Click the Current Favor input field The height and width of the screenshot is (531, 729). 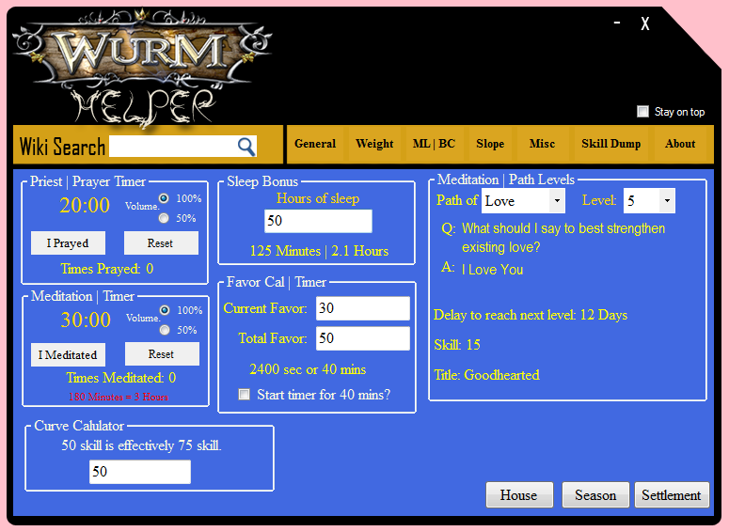pos(363,308)
